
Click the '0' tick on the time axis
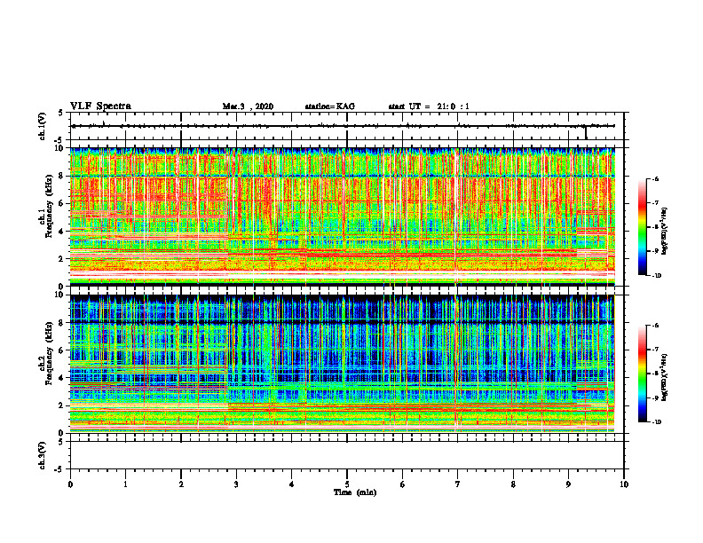(70, 484)
